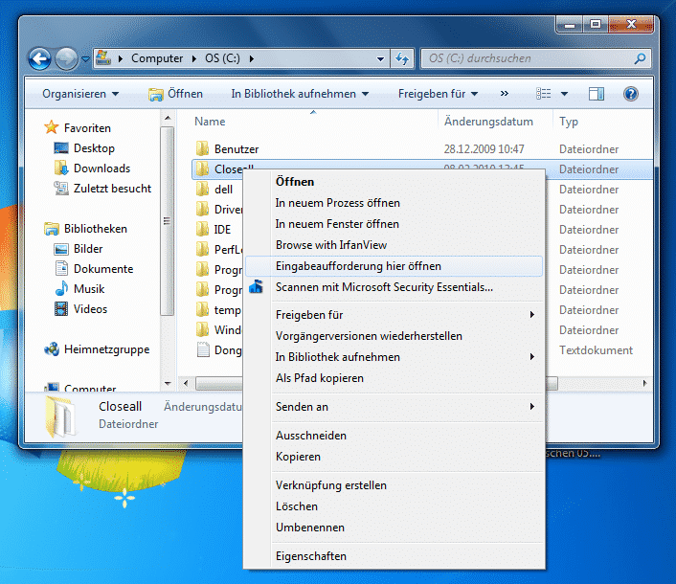Choose Scannen mit Microsoft Security Essentials
Screen dimensions: 676x584
click(x=394, y=287)
